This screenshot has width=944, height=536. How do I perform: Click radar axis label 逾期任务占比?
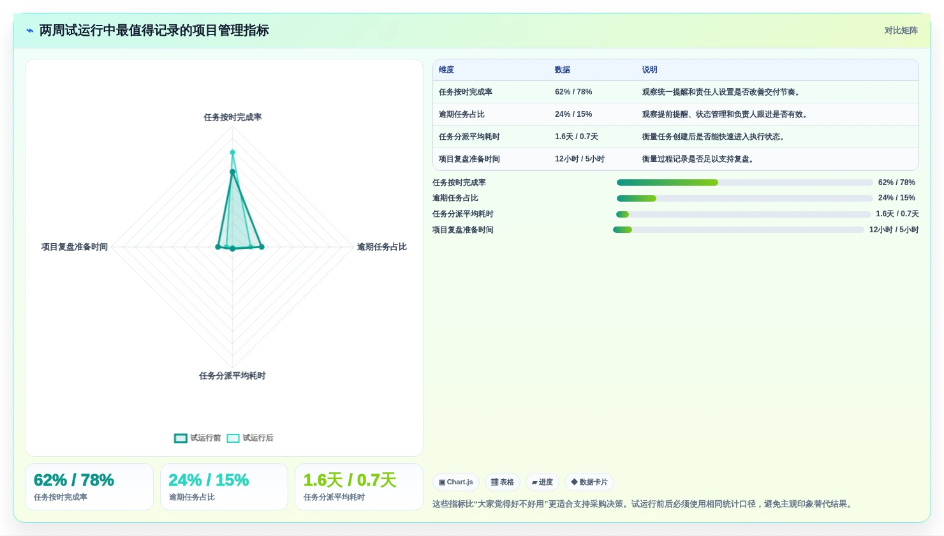(x=381, y=247)
